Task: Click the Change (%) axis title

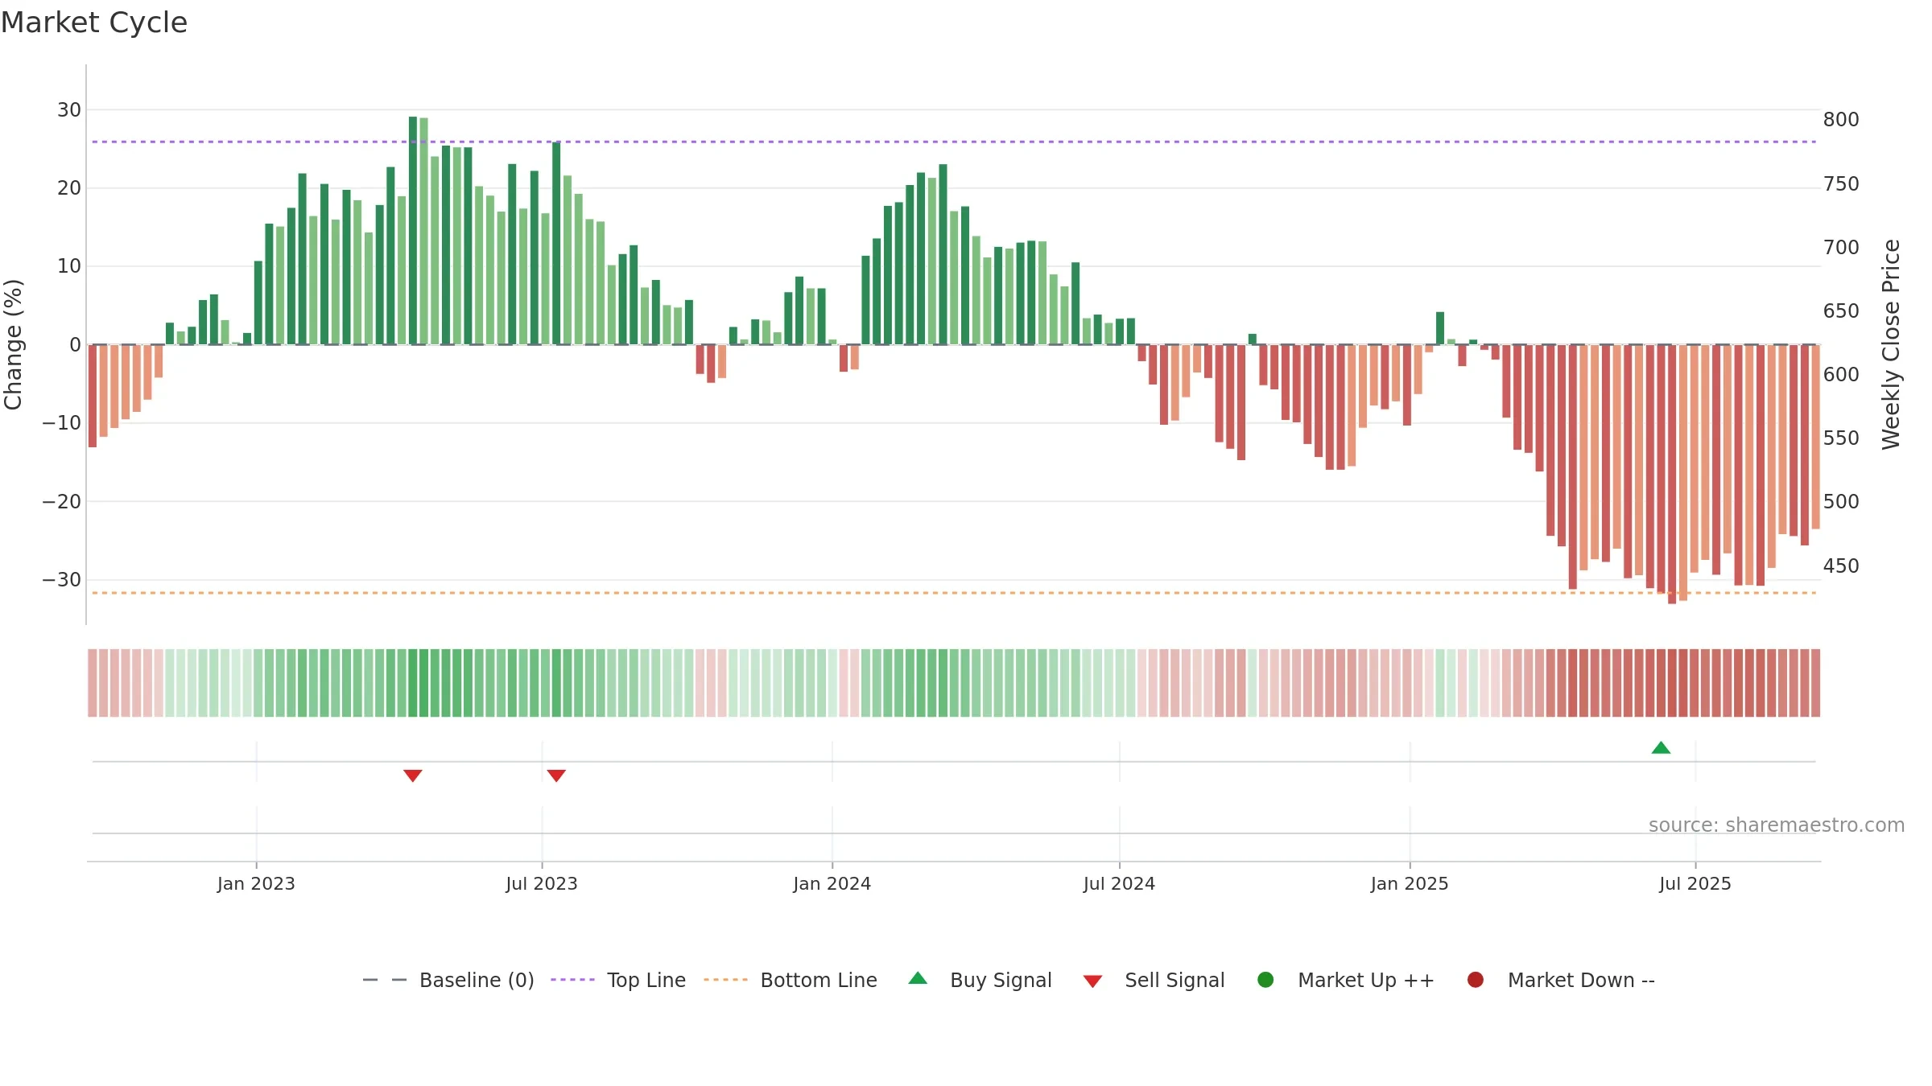Action: [13, 344]
